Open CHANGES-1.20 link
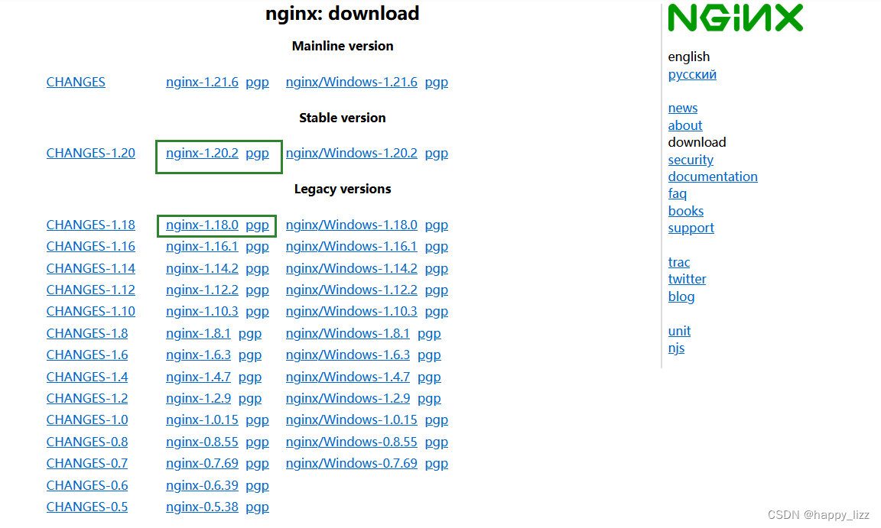The image size is (881, 528). pos(91,153)
